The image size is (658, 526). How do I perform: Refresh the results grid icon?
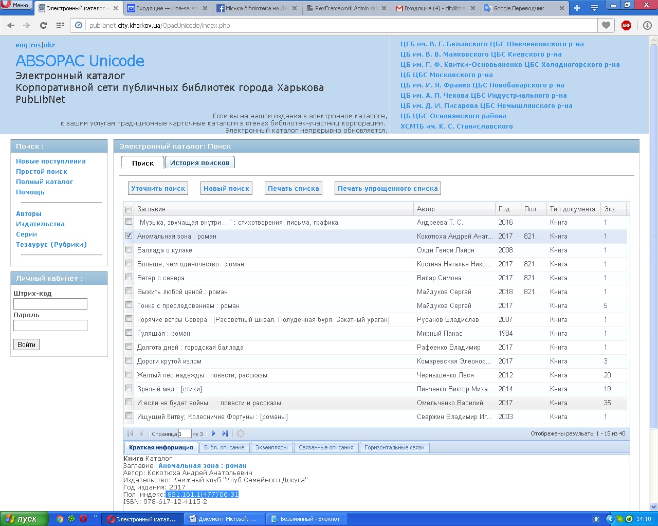241,433
